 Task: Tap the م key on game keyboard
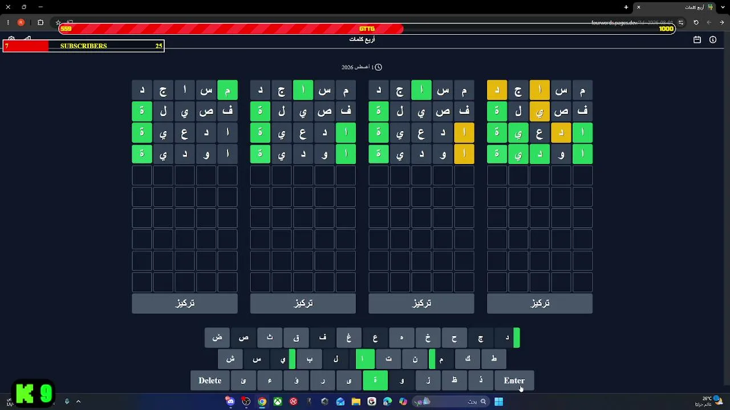[x=441, y=359]
